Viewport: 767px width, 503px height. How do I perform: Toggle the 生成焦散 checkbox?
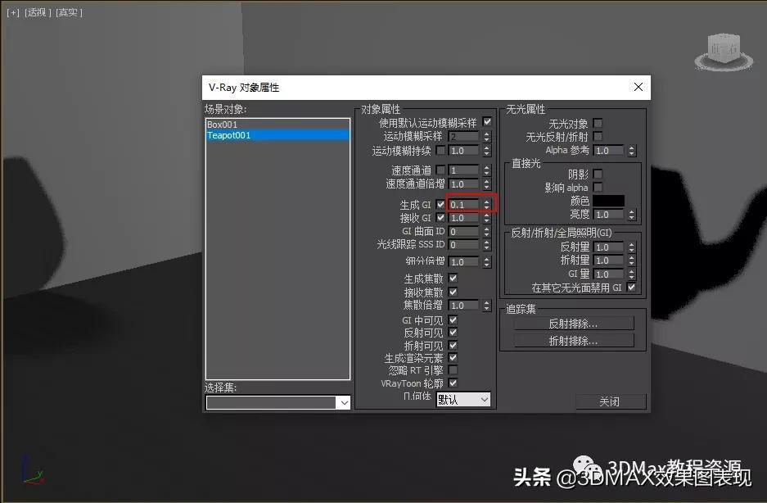[x=453, y=279]
